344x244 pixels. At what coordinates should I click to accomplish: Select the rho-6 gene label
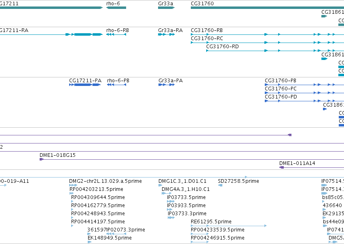click(113, 4)
